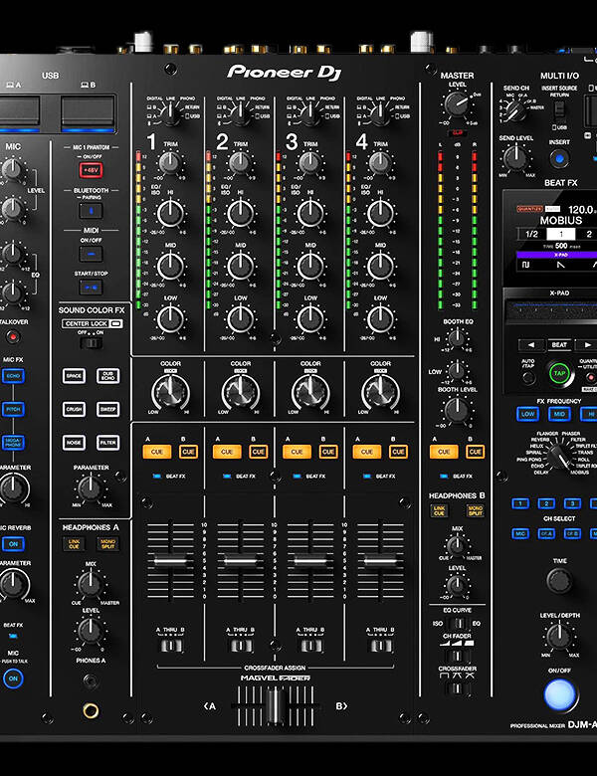Select FX Frequency LOW button
Viewport: 597px width, 776px height.
527,414
